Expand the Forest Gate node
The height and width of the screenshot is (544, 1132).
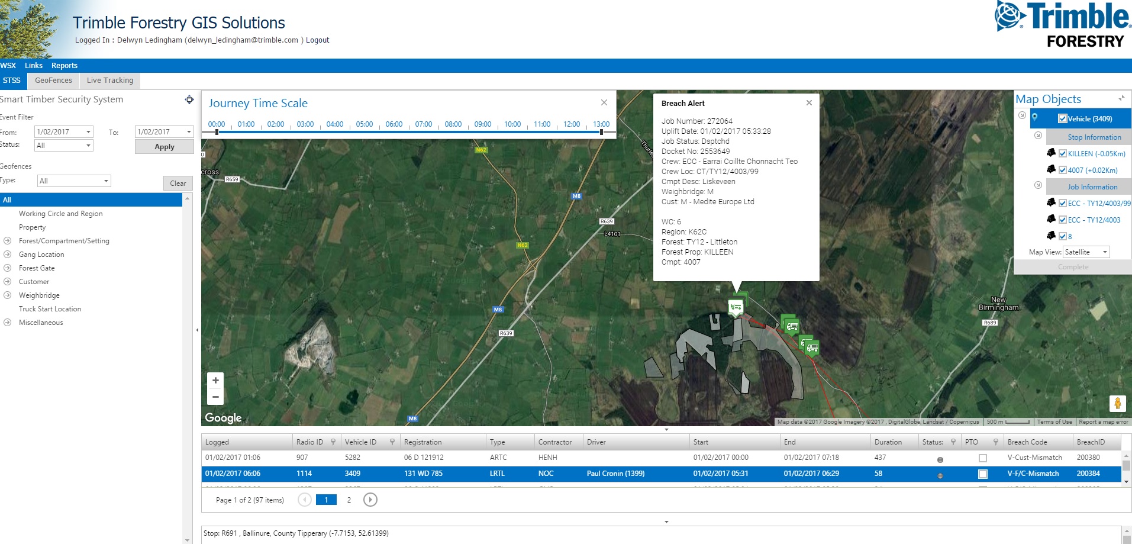click(x=8, y=268)
